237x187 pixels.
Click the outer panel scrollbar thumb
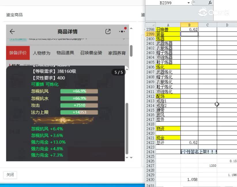(131, 51)
